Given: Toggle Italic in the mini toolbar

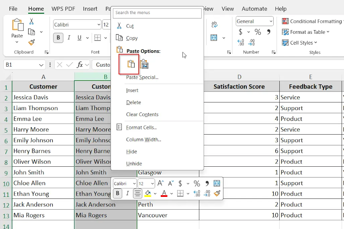Looking at the screenshot, I should tap(127, 194).
